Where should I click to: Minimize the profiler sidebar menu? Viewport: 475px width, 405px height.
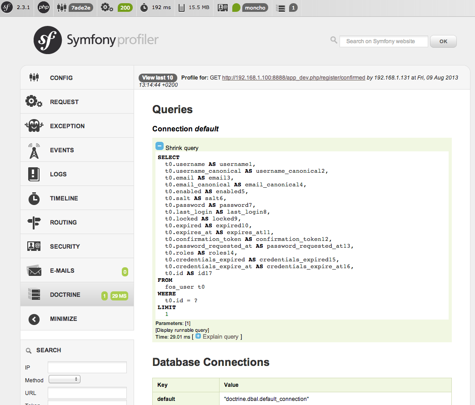pyautogui.click(x=63, y=319)
